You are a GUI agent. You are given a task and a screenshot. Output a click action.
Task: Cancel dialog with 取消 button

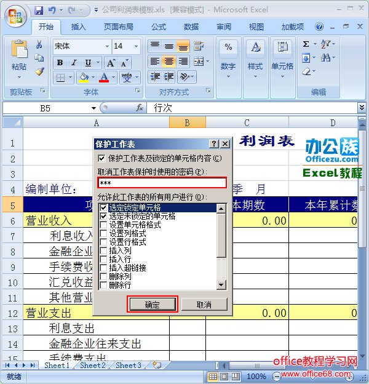(x=204, y=305)
